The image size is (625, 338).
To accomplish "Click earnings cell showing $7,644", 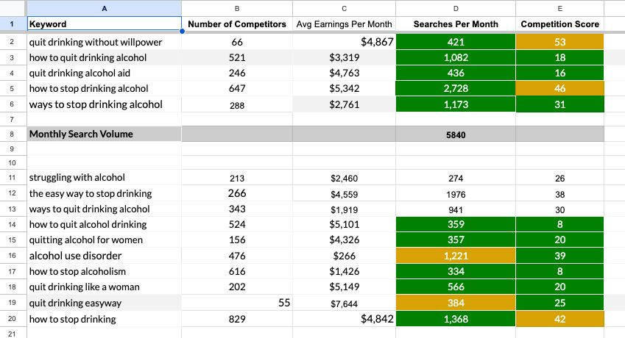I will tap(344, 303).
